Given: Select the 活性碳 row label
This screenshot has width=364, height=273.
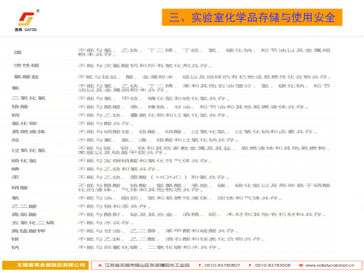Looking at the screenshot, I should coord(27,65).
